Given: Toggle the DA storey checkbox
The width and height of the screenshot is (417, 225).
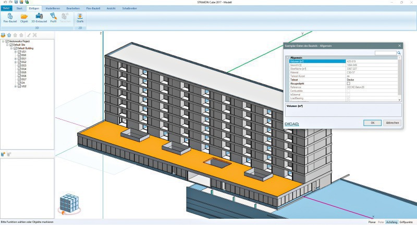Looking at the screenshot, I should [19, 83].
